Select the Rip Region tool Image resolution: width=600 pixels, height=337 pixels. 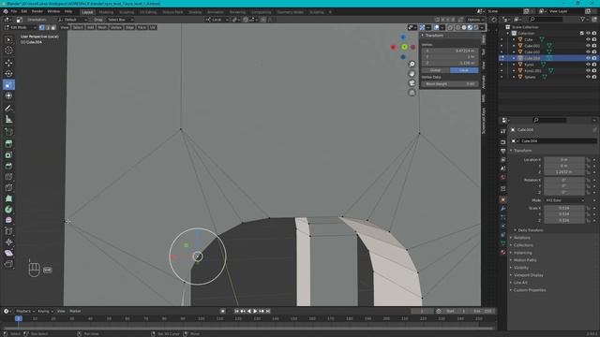(8, 264)
